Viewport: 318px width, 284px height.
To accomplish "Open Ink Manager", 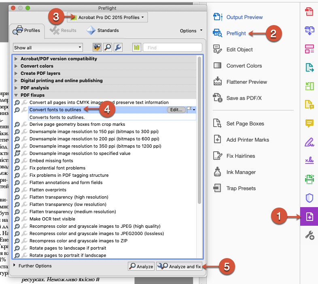I will 234,172.
